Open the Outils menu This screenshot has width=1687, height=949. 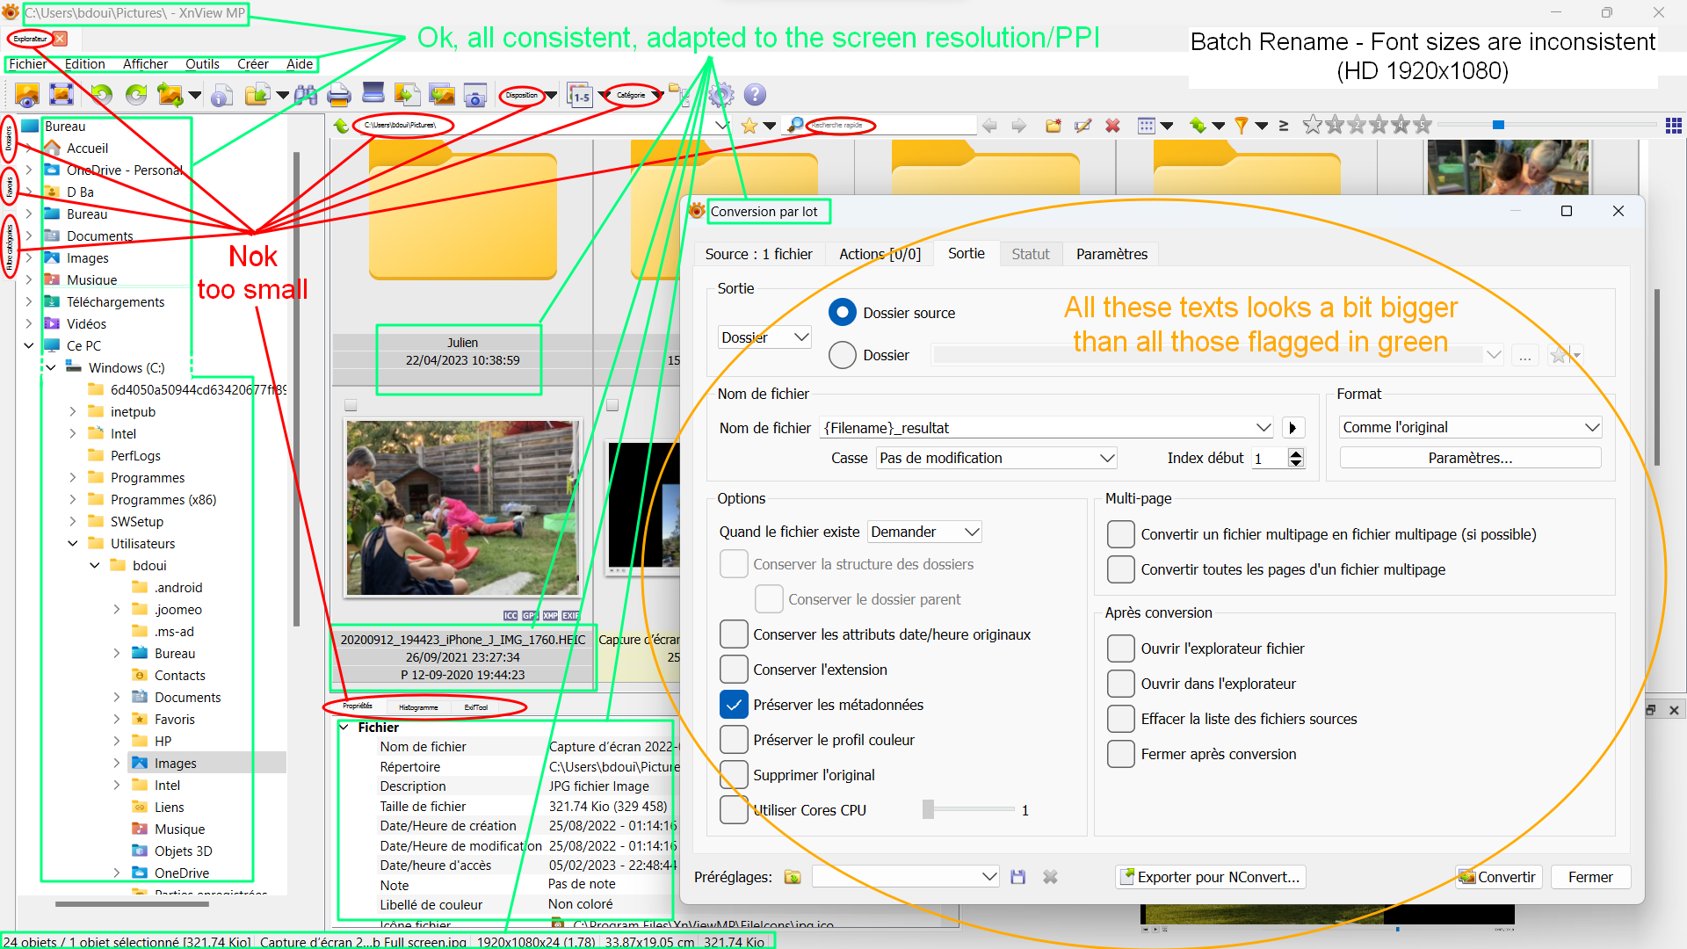(x=202, y=64)
